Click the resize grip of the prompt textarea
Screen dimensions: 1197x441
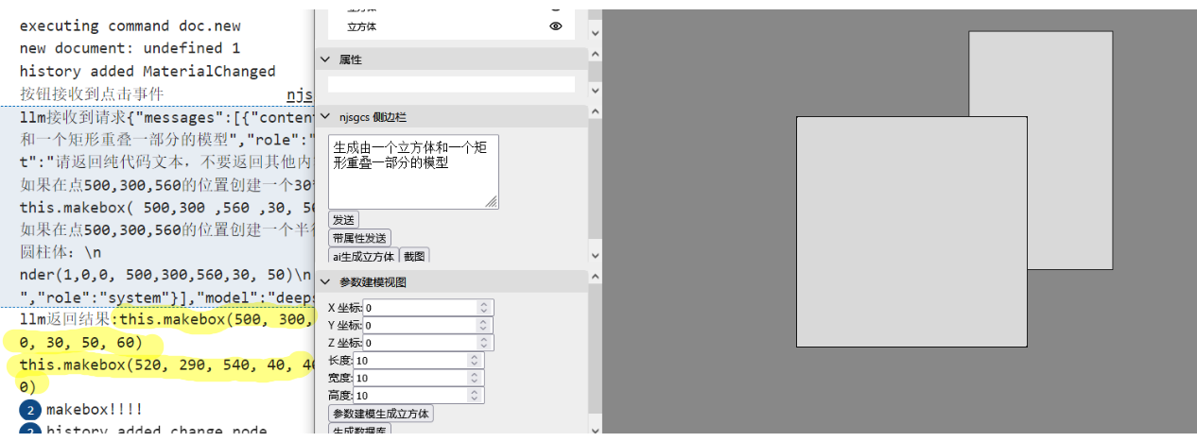point(492,202)
